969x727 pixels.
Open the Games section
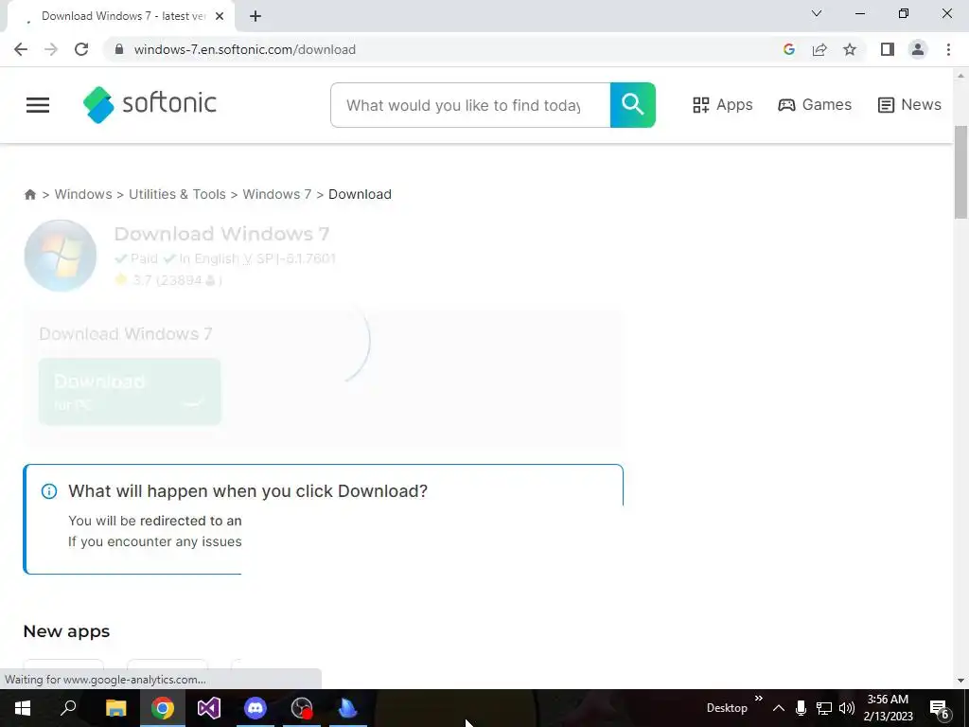point(815,104)
